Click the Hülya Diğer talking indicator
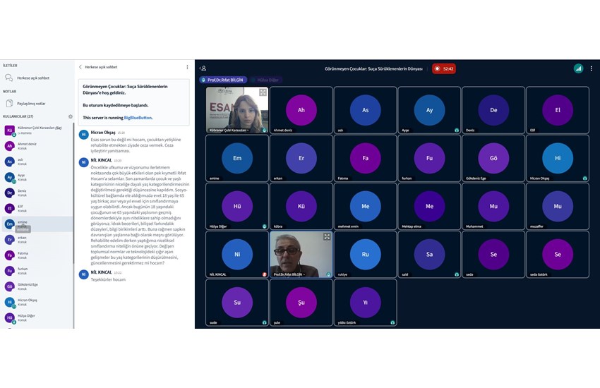This screenshot has width=600, height=388. point(265,80)
